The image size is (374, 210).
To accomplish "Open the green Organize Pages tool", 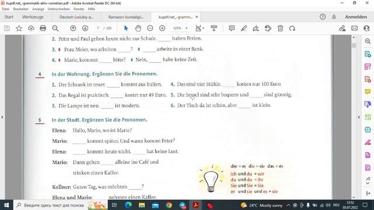I will 368,117.
